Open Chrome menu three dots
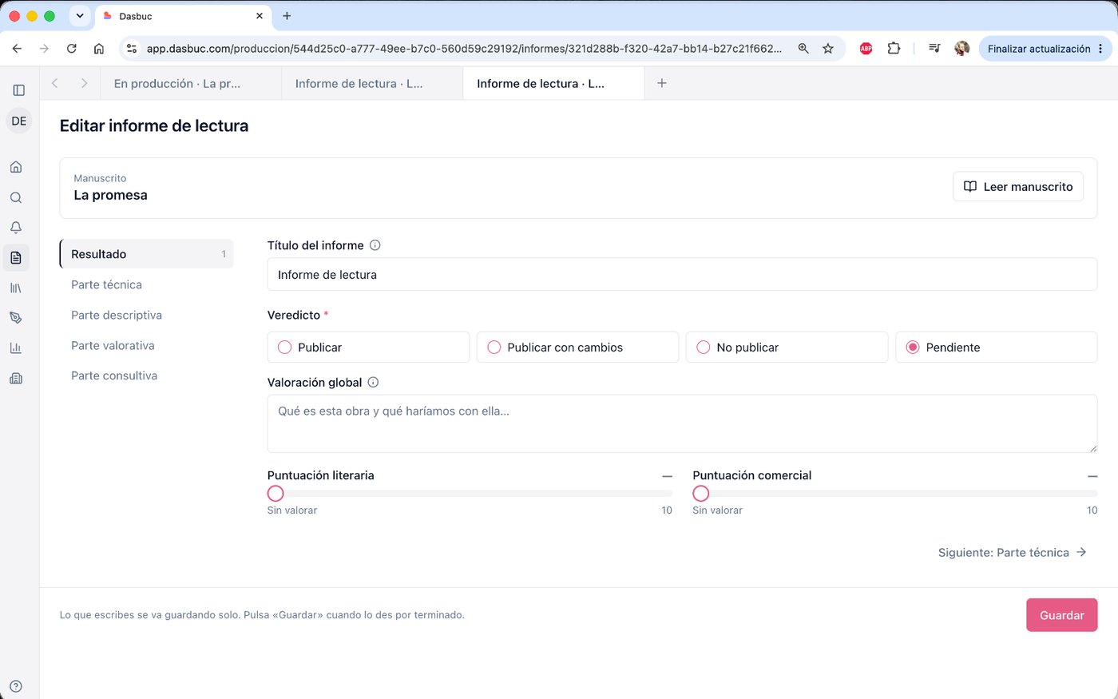1118x699 pixels. pos(1100,49)
